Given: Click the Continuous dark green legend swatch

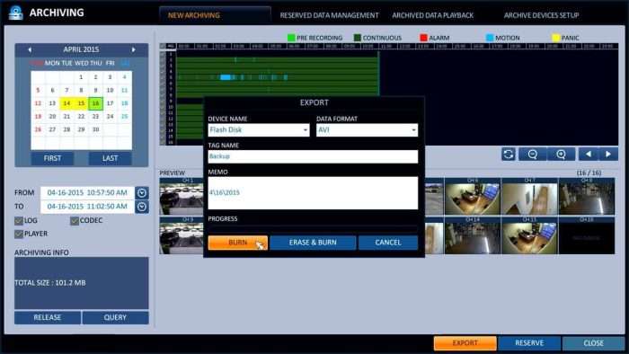Looking at the screenshot, I should (x=358, y=38).
